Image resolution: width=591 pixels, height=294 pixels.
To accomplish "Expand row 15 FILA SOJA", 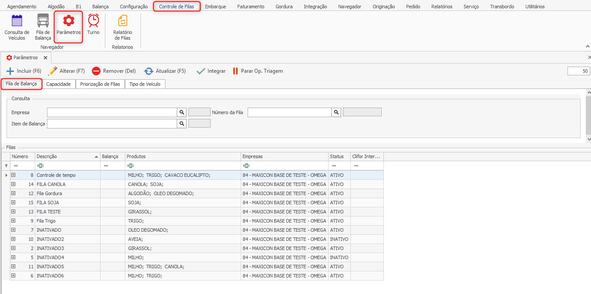I will click(13, 203).
